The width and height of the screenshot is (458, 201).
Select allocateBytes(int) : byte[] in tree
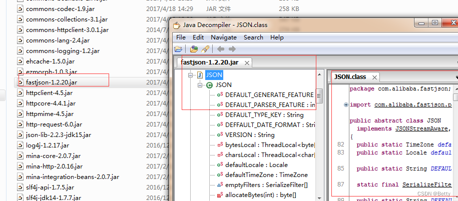261,195
